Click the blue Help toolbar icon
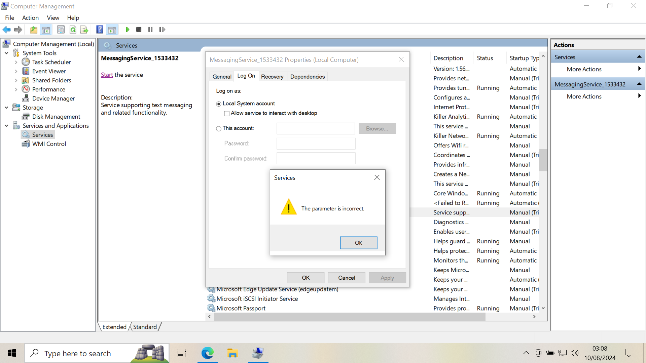Viewport: 646px width, 363px height. point(100,30)
